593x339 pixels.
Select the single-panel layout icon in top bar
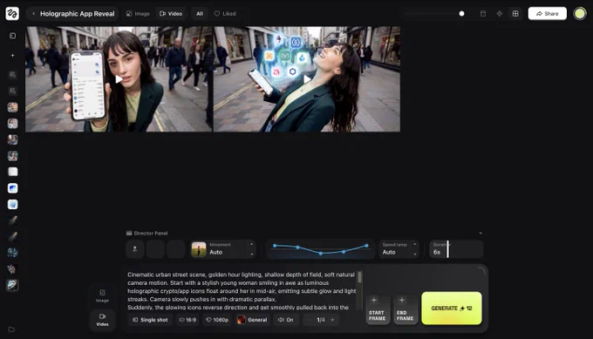pyautogui.click(x=483, y=14)
